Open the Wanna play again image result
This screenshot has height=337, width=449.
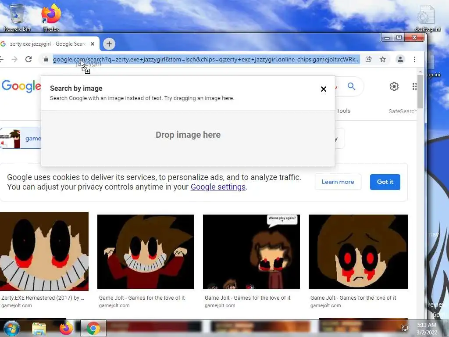tap(251, 251)
